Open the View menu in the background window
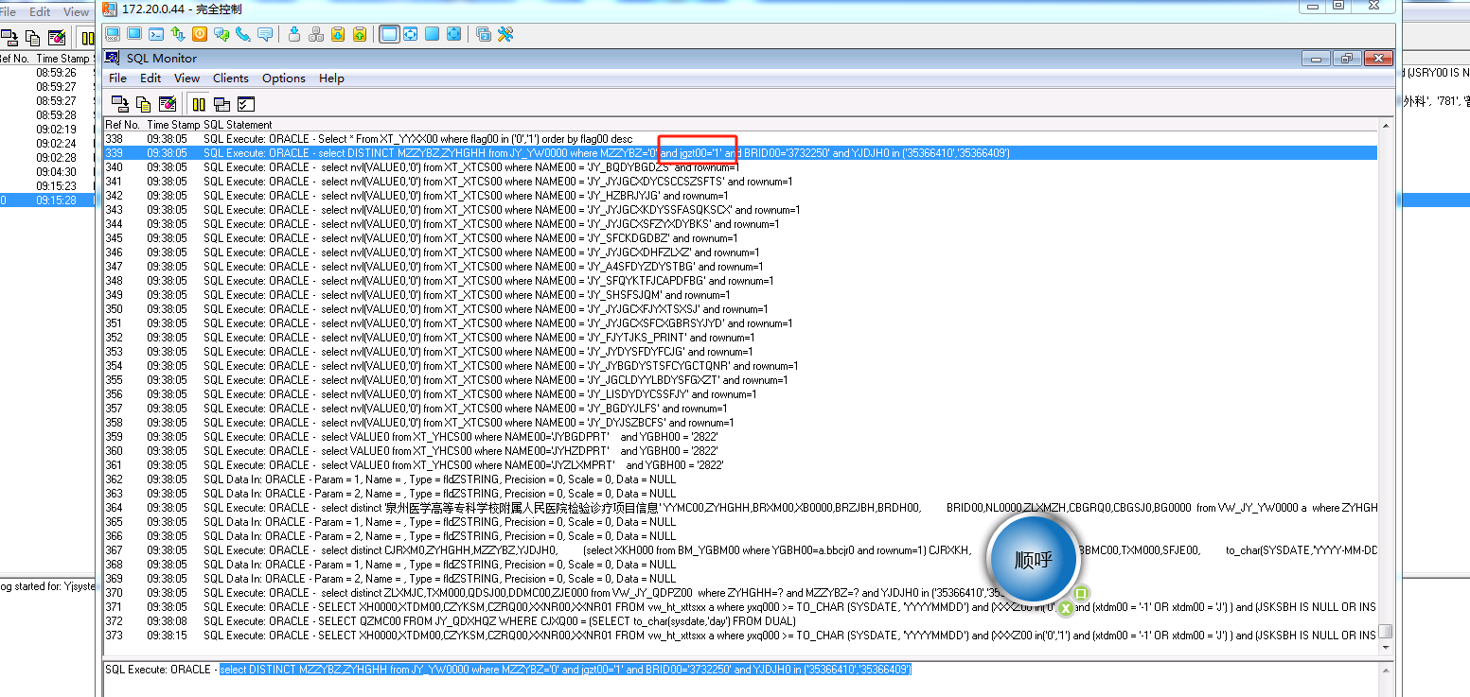Image resolution: width=1470 pixels, height=697 pixels. (77, 12)
